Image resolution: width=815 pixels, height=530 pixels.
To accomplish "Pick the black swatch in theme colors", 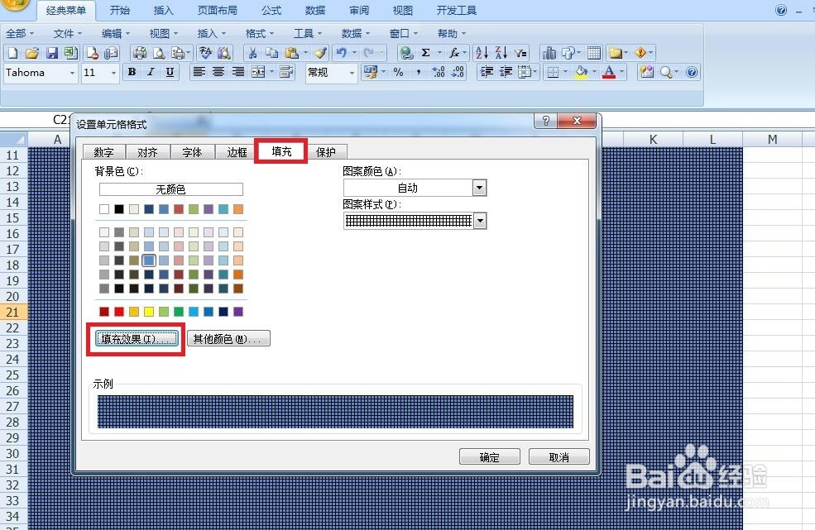I will coord(119,209).
